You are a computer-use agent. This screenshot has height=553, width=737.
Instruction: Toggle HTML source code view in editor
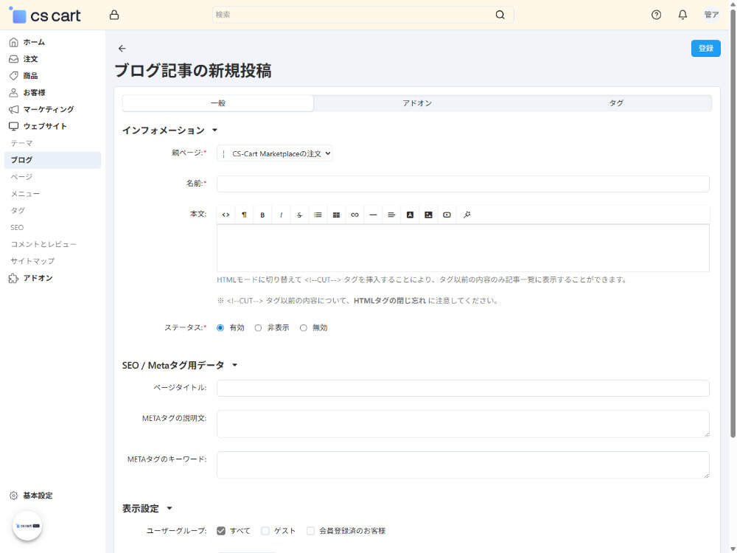226,215
